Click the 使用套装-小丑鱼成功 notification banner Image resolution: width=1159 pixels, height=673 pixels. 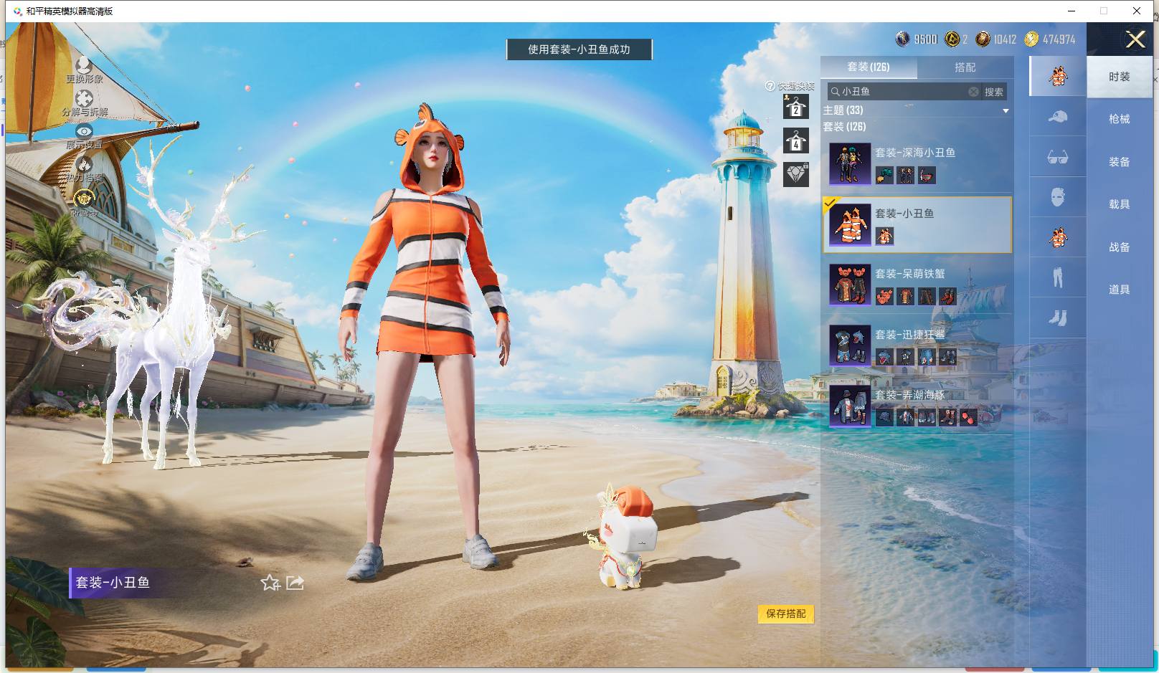pos(579,49)
